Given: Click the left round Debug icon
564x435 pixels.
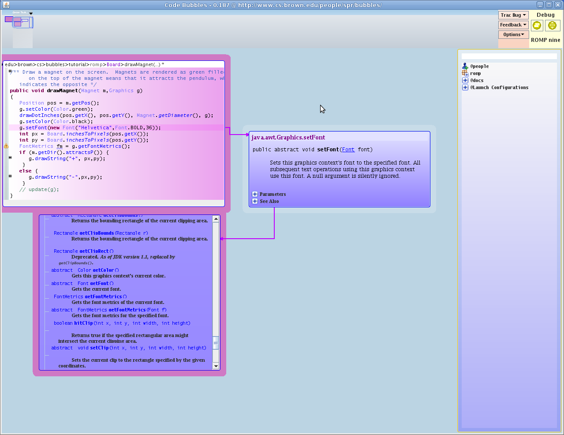Looking at the screenshot, I should tap(537, 26).
